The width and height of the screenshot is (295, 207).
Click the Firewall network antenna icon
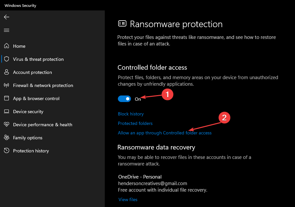click(7, 85)
